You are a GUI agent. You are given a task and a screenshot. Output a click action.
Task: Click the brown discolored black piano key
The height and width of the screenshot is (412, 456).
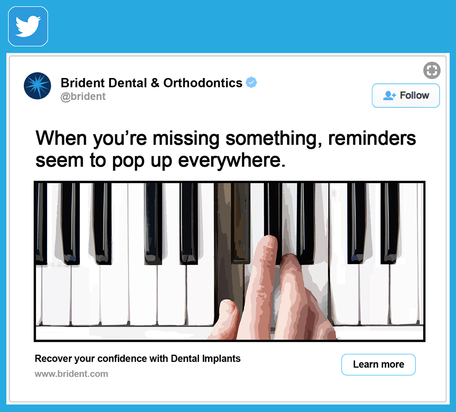240,222
